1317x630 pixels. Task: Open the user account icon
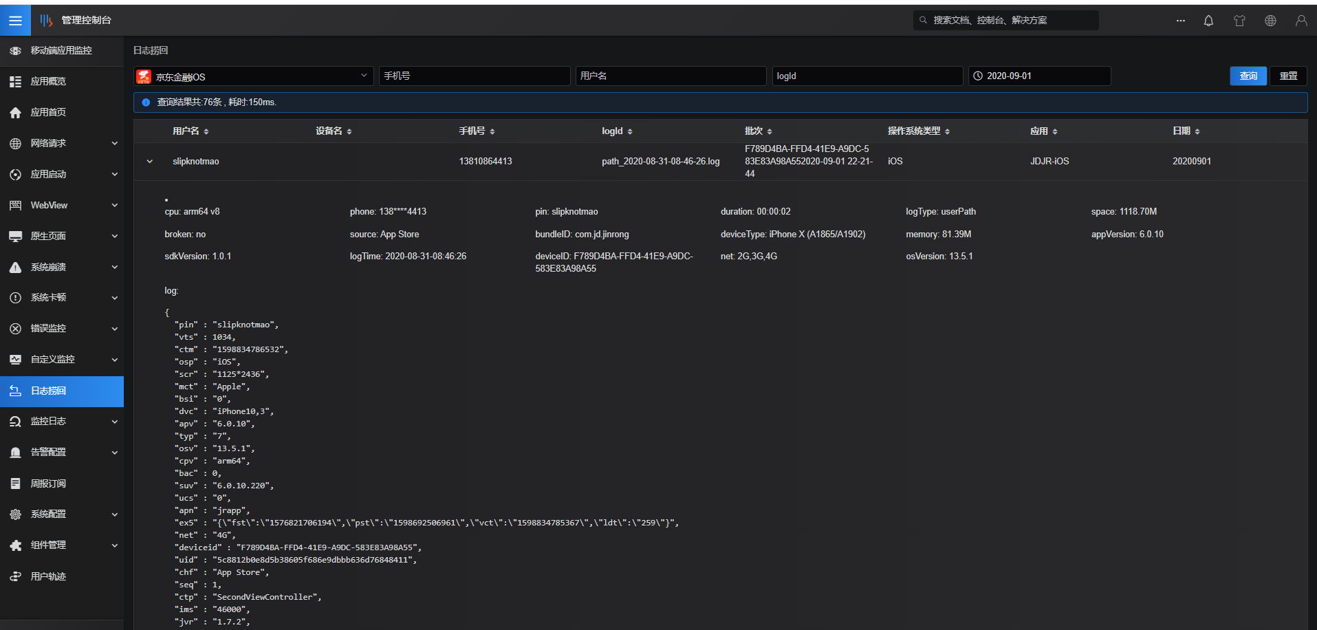click(x=1301, y=21)
